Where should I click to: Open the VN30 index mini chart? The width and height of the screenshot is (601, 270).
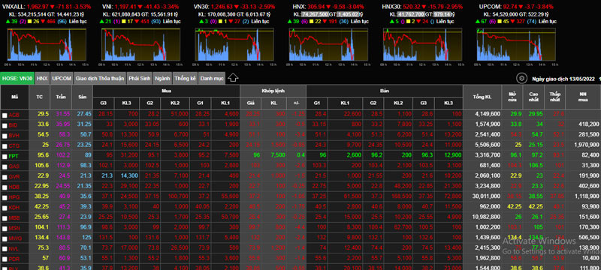(235, 45)
